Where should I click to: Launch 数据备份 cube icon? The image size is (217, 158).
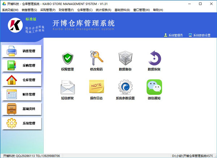pos(125,58)
